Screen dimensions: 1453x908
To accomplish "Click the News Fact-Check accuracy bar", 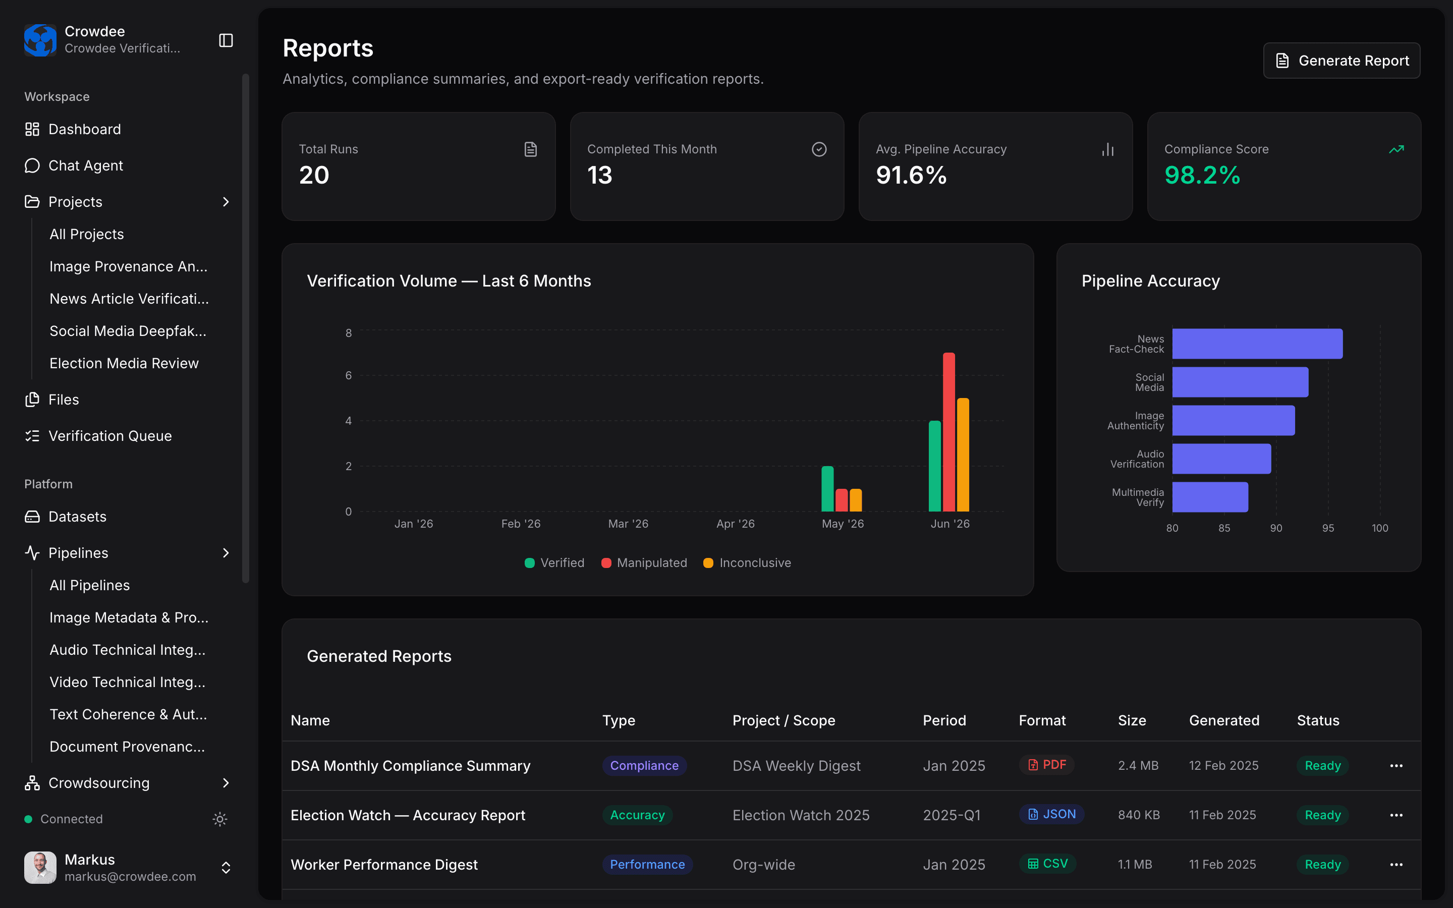I will tap(1257, 344).
